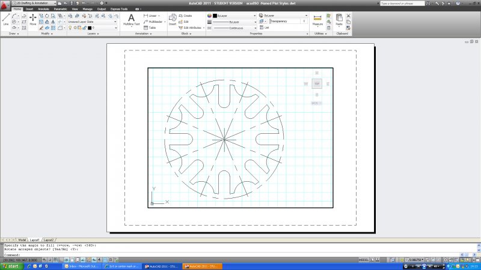Toggle the MODEL paper space button
Viewport: 481px width, 270px height.
click(x=363, y=260)
